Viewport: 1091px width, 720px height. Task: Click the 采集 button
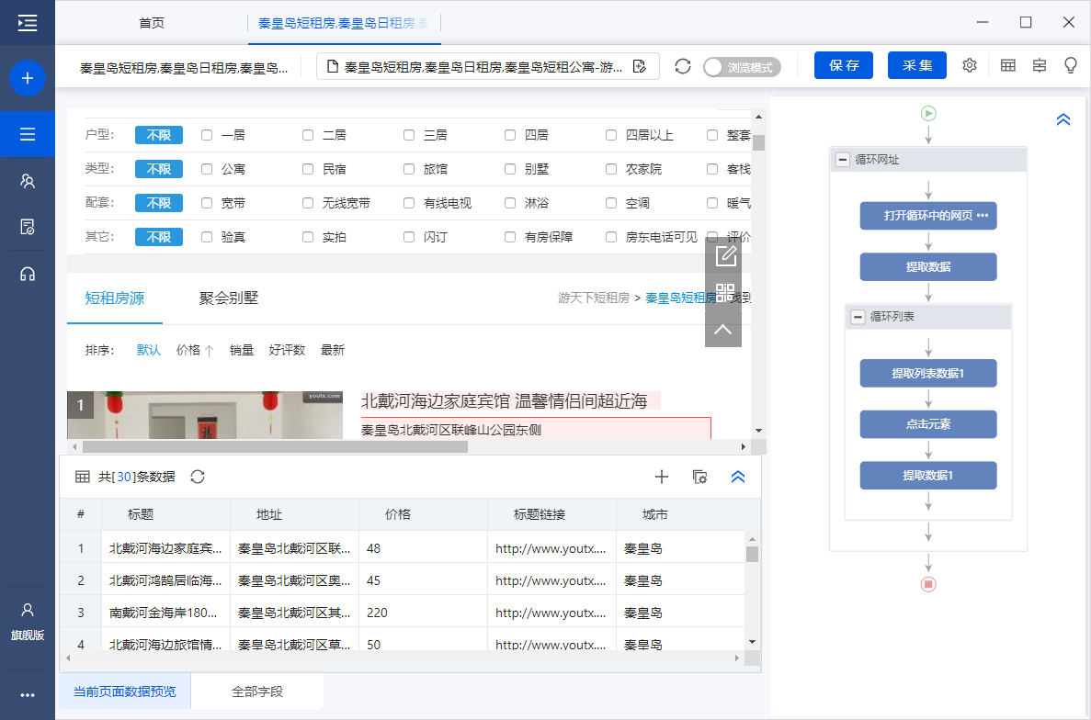916,66
